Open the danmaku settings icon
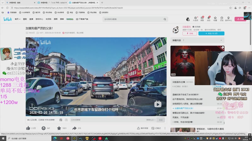 point(66,120)
